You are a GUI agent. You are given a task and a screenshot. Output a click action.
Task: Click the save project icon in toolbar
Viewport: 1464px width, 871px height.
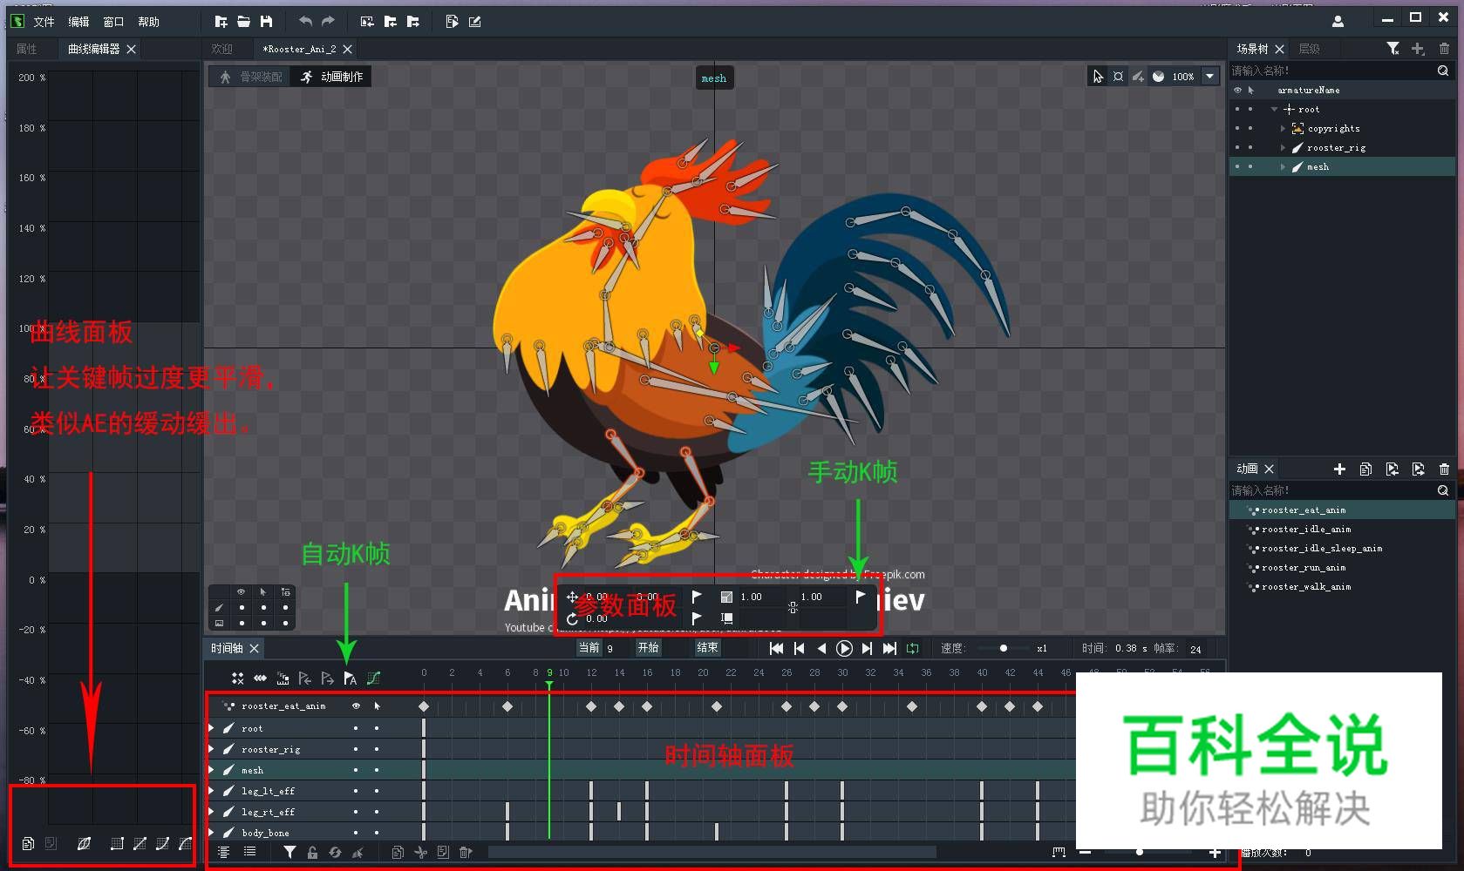tap(267, 21)
